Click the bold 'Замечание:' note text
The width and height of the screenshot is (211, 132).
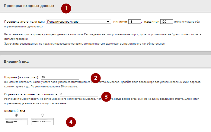pos(12,44)
